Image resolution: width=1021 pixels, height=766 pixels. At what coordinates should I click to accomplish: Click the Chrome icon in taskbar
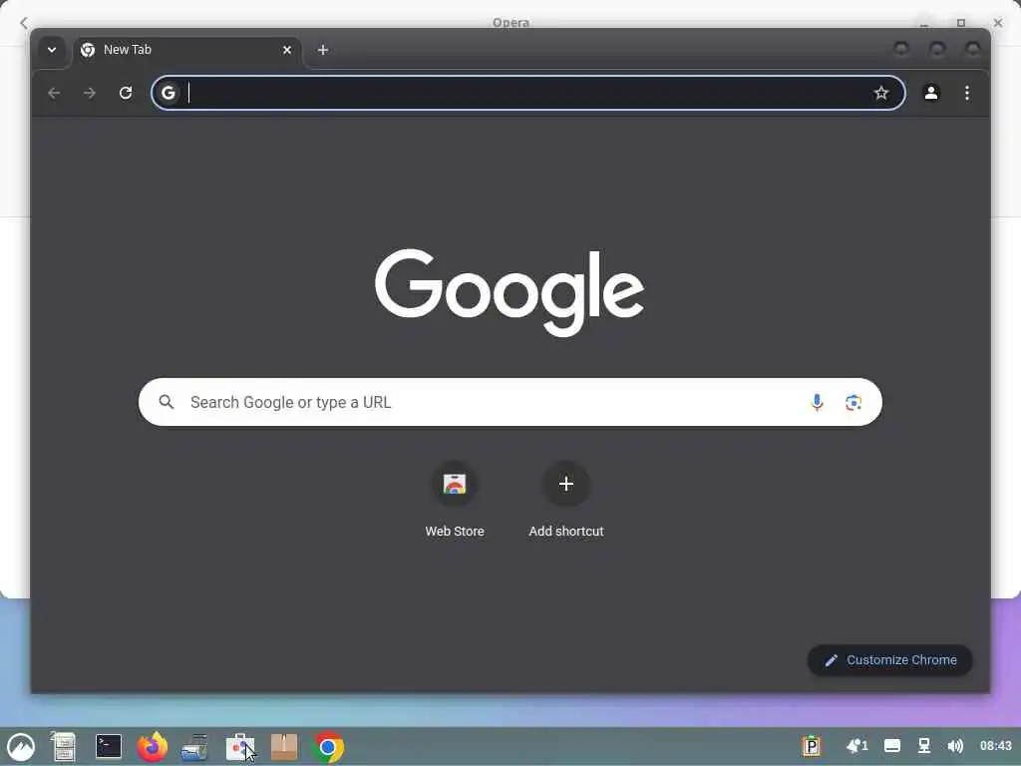click(328, 746)
